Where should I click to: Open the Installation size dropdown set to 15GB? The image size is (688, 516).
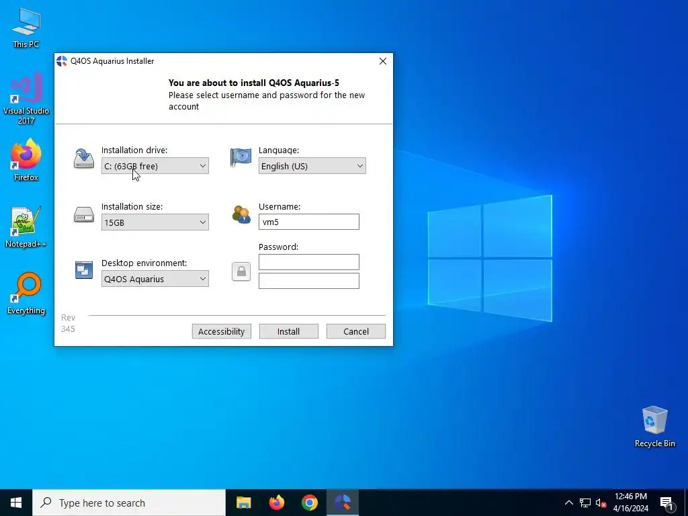[155, 222]
